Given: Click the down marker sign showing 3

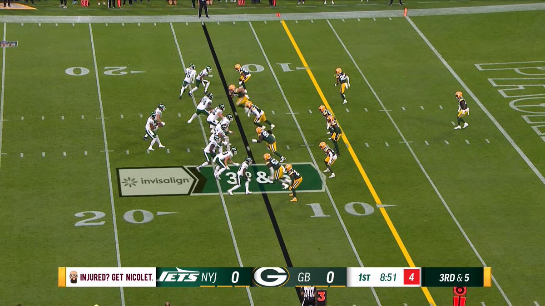Looking at the screenshot, I should pos(321,297).
